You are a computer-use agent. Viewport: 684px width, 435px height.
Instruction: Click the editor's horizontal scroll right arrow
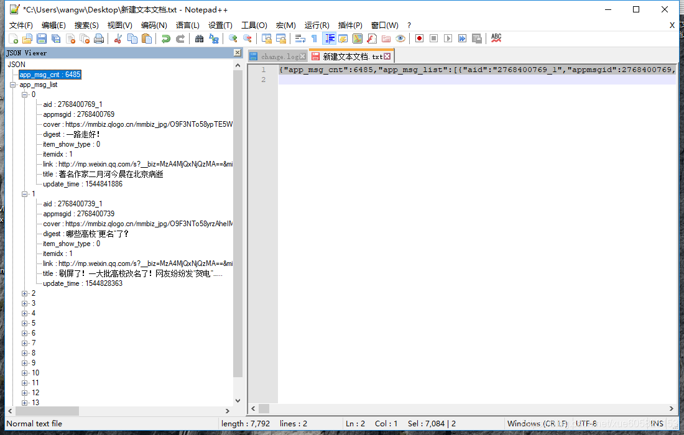tap(672, 409)
